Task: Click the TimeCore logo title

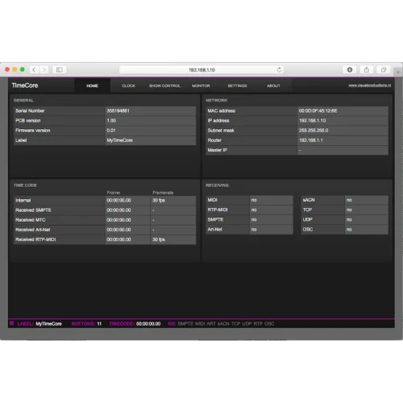Action: point(25,85)
